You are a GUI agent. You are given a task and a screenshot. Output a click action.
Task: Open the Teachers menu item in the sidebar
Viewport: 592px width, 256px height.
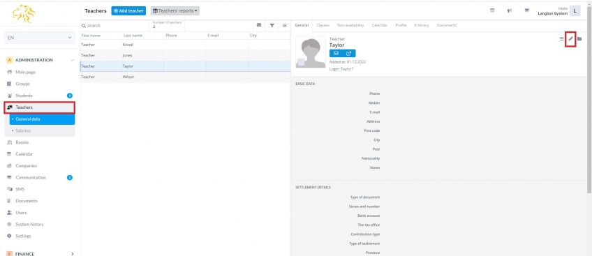click(40, 107)
